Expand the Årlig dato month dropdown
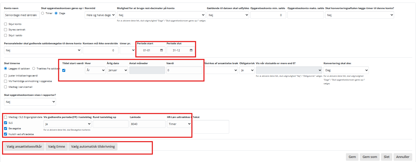The height and width of the screenshot is (162, 416). pyautogui.click(x=117, y=70)
